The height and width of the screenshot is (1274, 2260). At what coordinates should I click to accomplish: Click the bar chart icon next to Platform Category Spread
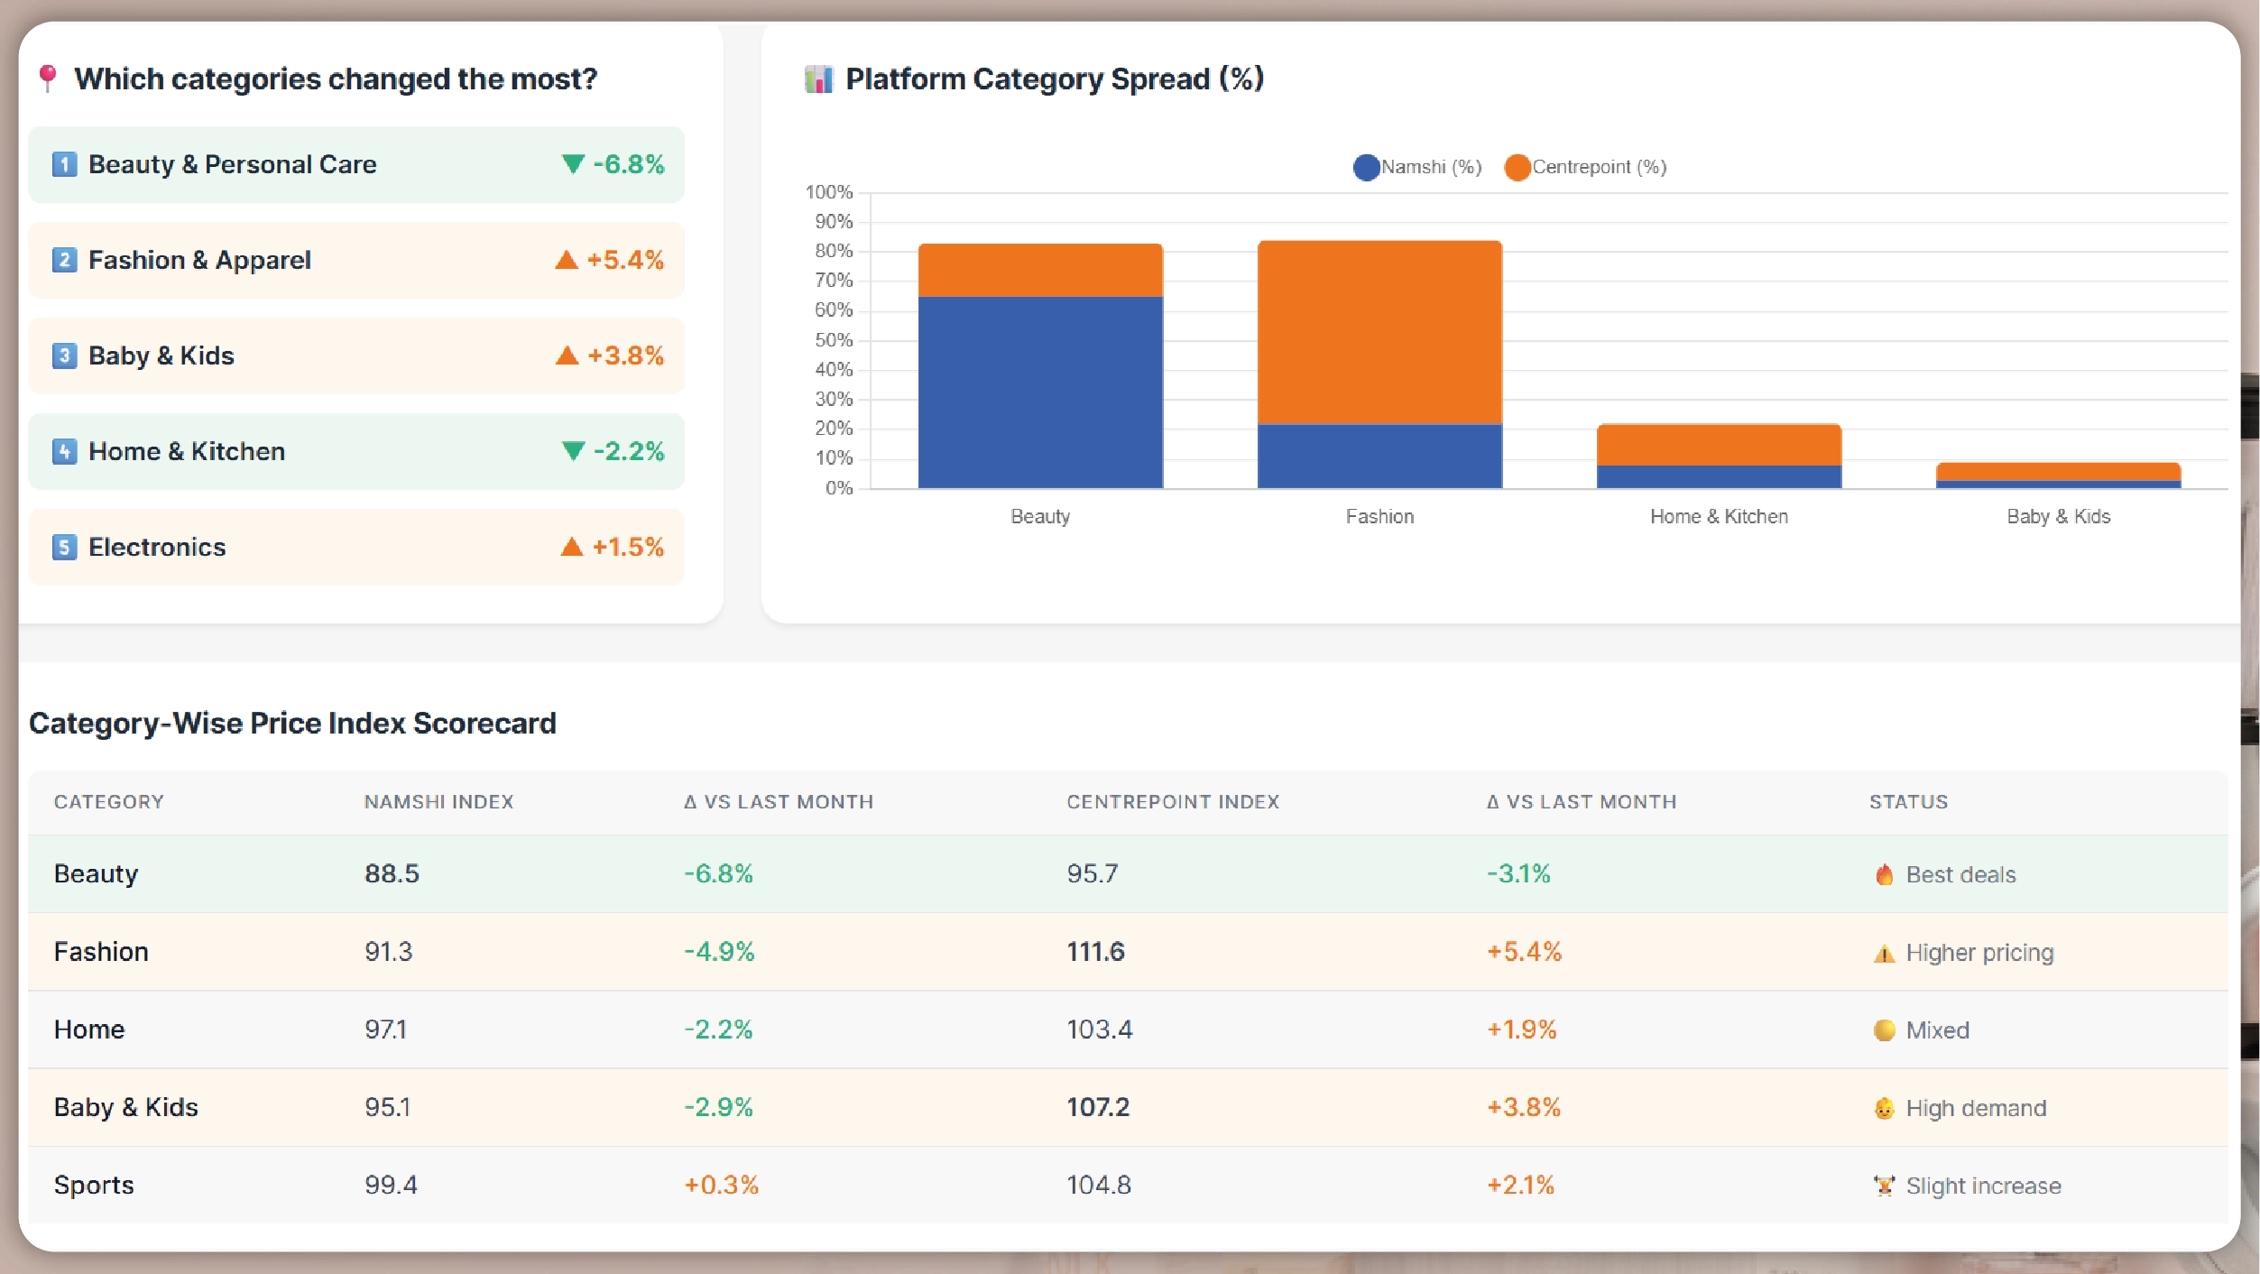[x=819, y=78]
